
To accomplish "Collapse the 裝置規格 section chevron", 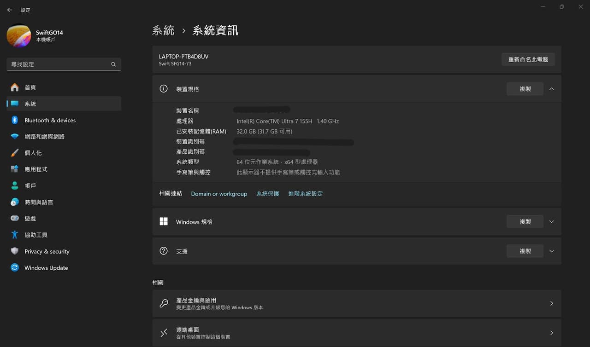I will (x=552, y=89).
